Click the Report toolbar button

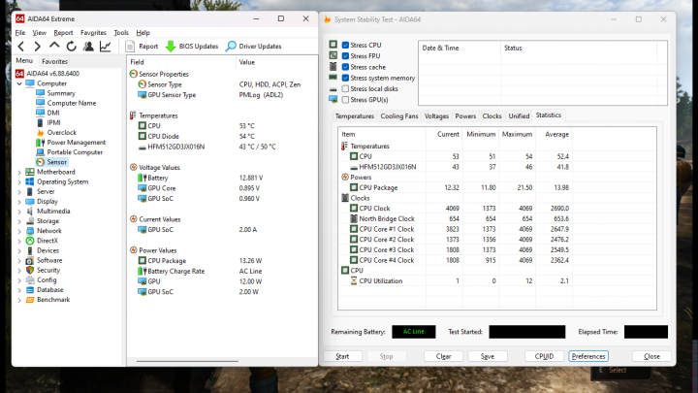pos(142,46)
